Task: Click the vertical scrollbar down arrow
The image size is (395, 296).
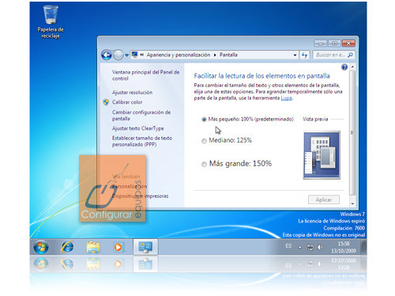Action: click(352, 203)
